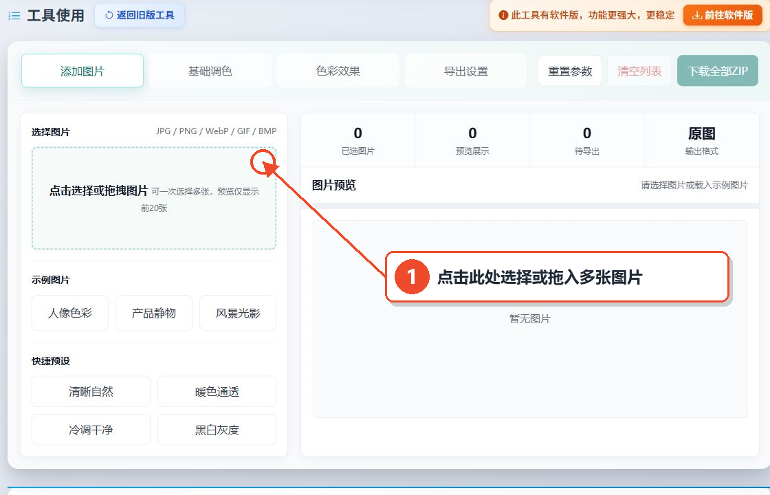Click the 已选图片 counter
The image size is (770, 495).
point(358,140)
